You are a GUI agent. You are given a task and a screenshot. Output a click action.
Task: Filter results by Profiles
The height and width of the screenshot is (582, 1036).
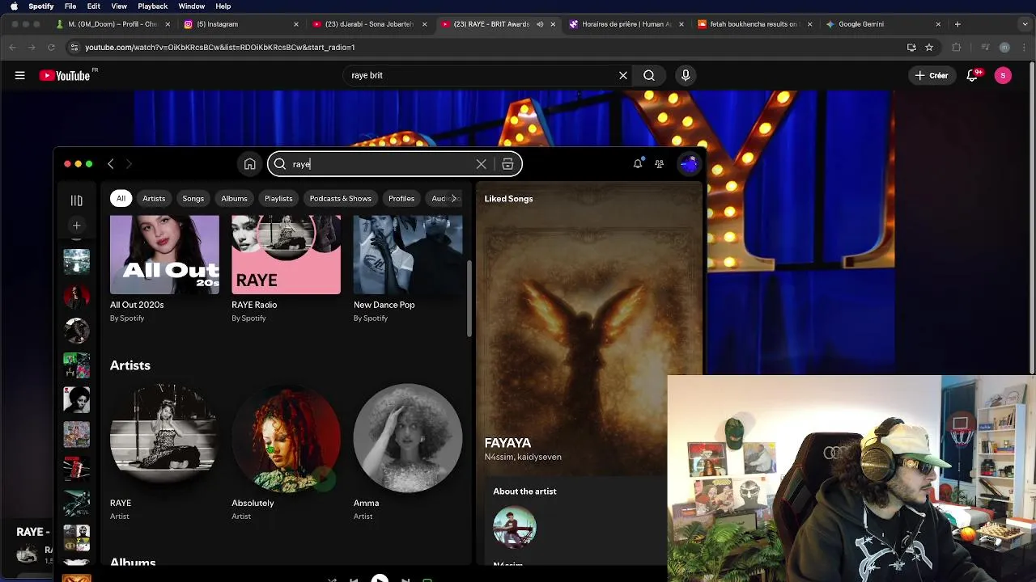(x=401, y=198)
